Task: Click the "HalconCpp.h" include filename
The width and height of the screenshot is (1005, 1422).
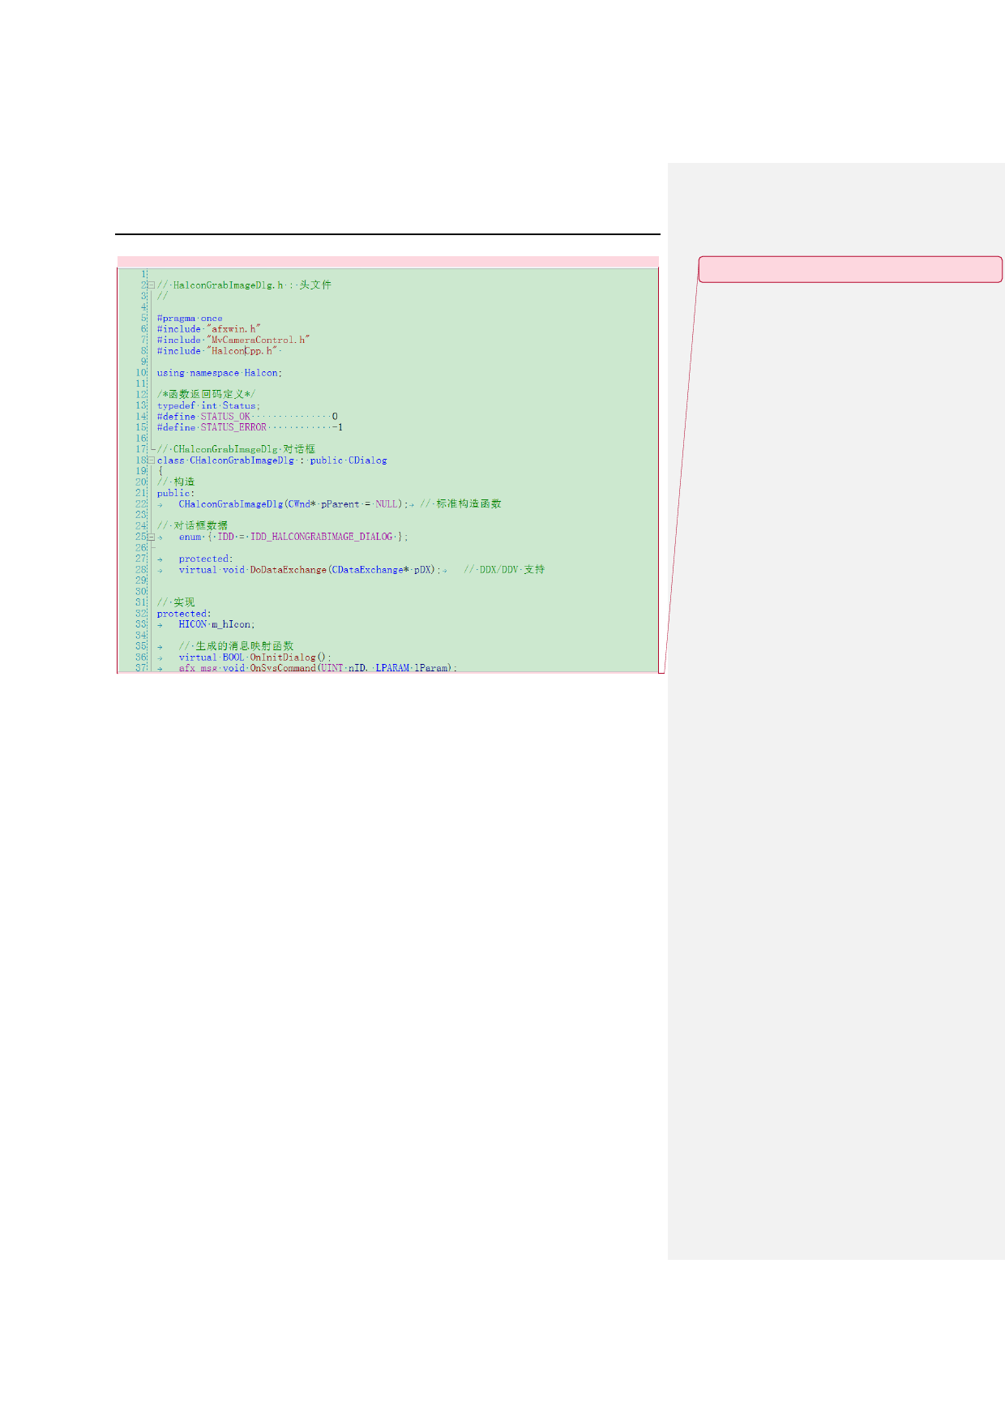Action: click(242, 351)
